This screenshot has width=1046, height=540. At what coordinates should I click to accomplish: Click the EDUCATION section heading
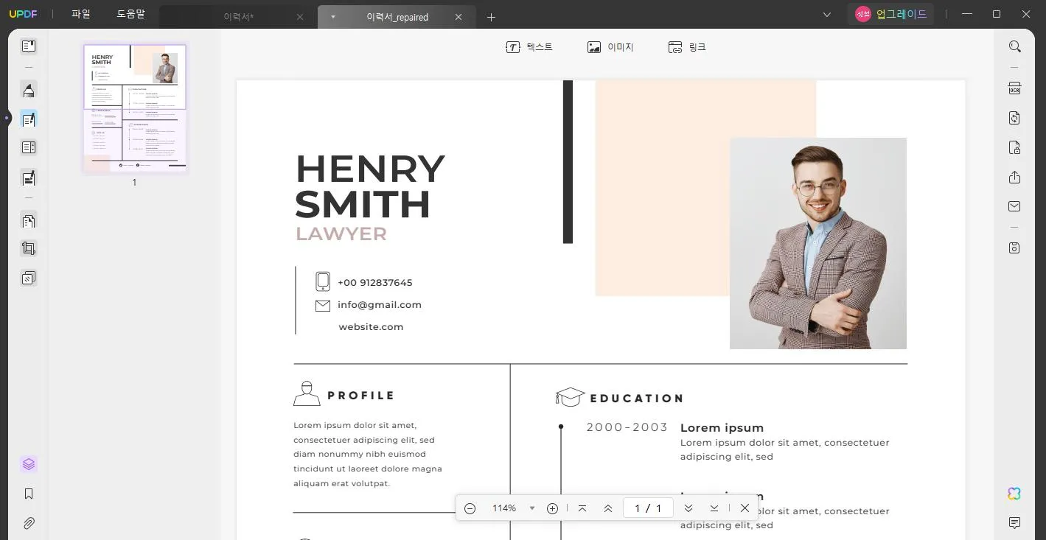point(637,399)
